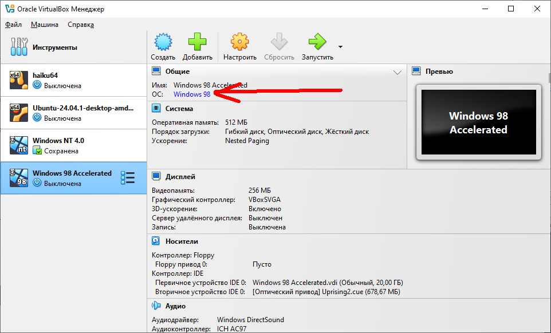551x333 pixels.
Task: Open the Машина menu
Action: coord(45,25)
